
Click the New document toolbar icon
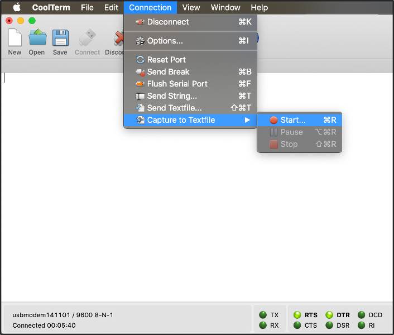15,38
